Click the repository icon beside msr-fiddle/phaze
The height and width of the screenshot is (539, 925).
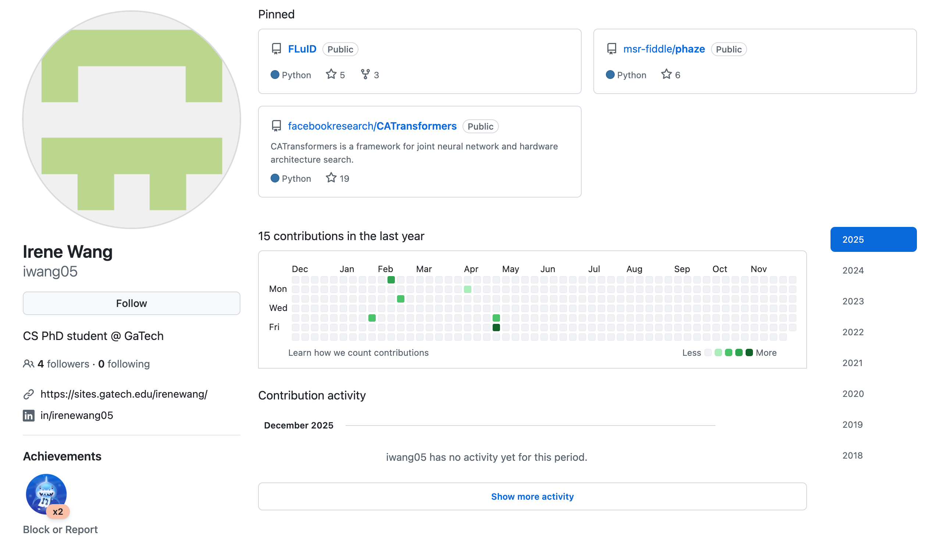coord(611,49)
